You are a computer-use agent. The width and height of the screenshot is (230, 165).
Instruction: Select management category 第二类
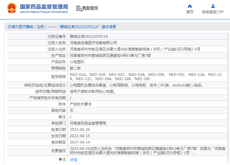tap(75, 68)
